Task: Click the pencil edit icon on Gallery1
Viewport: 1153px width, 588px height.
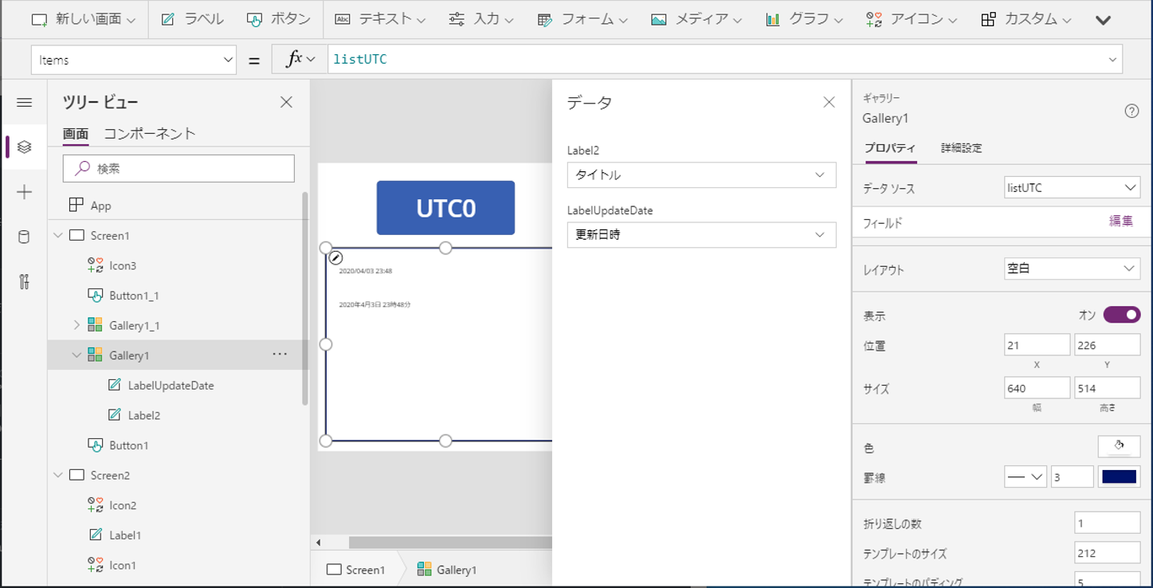Action: coord(335,257)
